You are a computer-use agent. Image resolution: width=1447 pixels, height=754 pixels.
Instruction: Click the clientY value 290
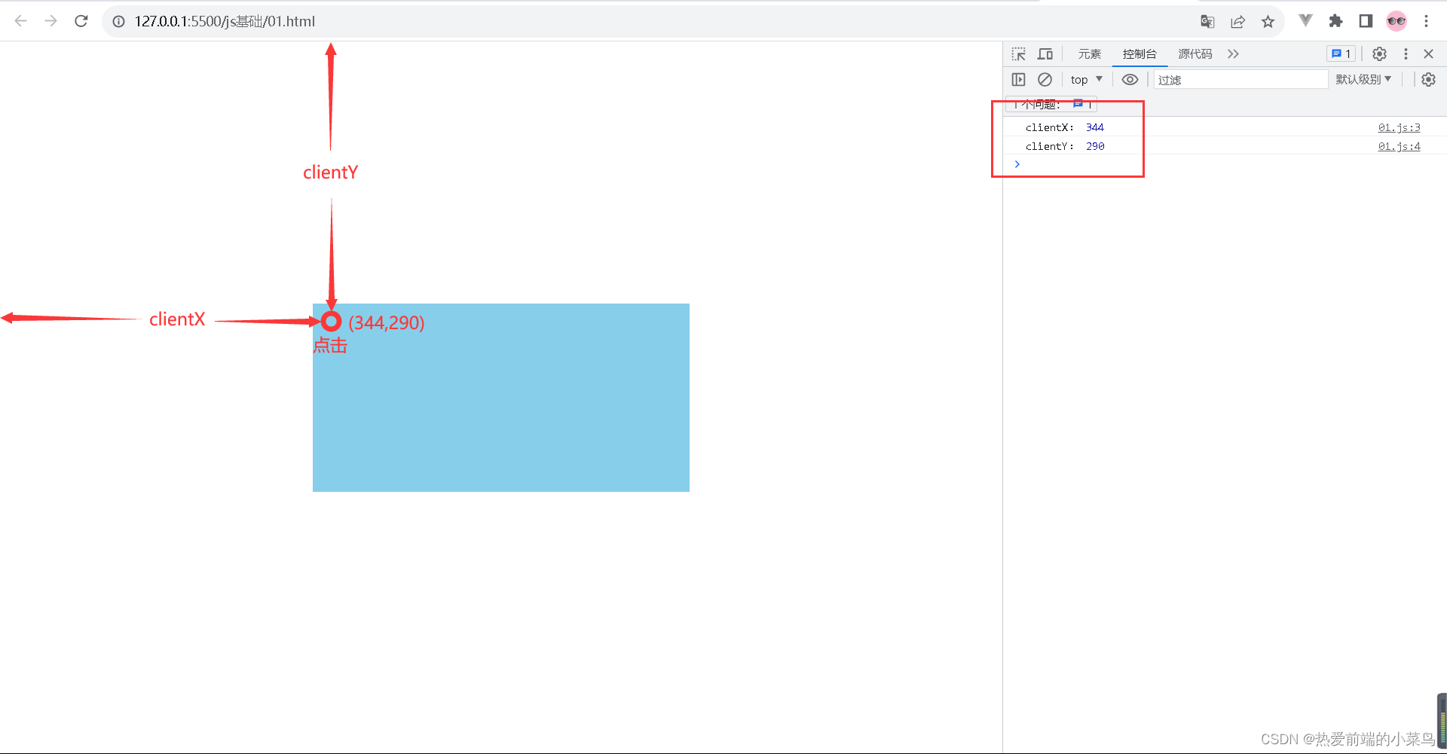pyautogui.click(x=1095, y=146)
